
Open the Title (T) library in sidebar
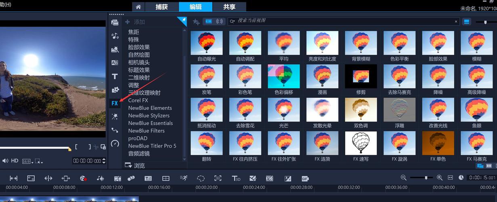coord(115,76)
